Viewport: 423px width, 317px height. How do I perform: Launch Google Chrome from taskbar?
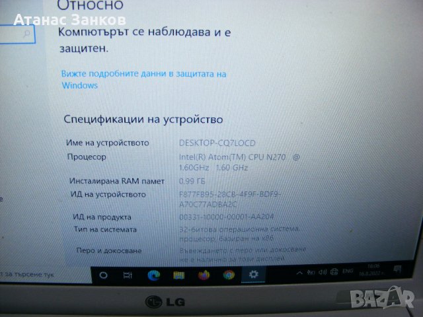point(229,275)
